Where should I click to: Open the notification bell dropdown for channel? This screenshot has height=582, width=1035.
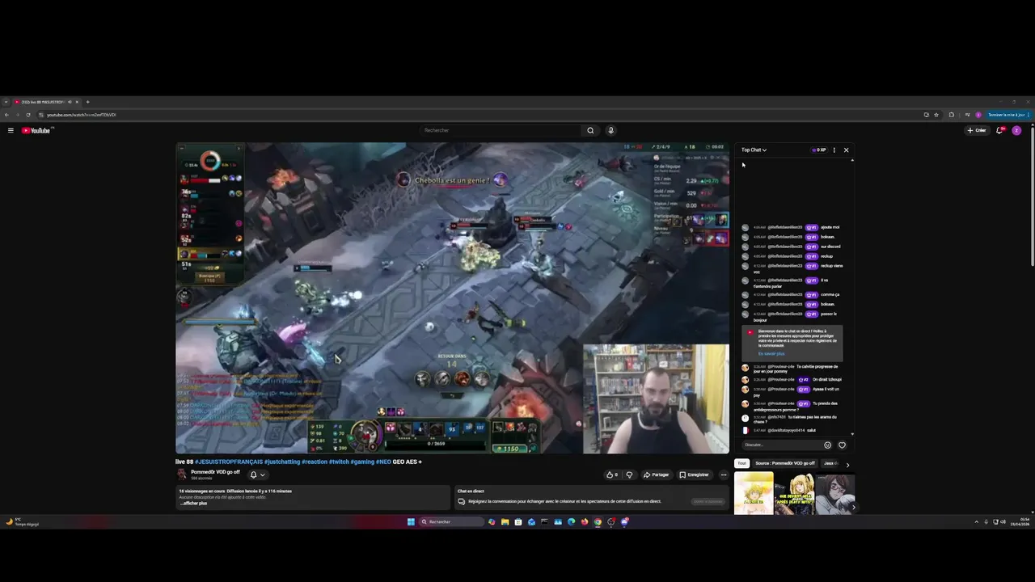[257, 474]
